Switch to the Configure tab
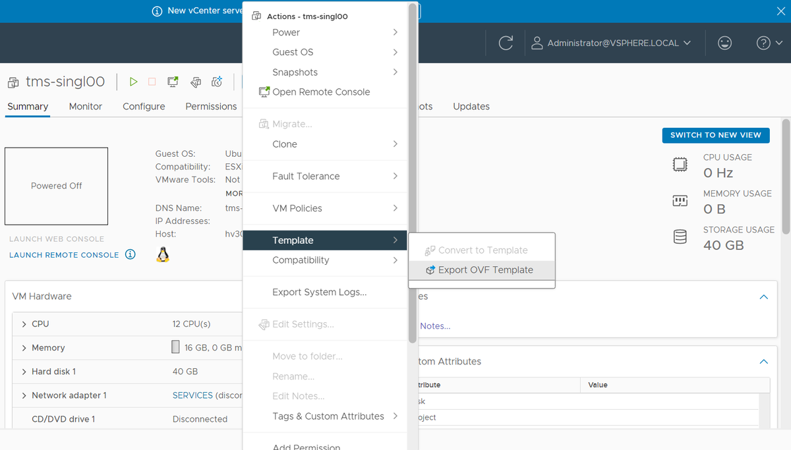 pyautogui.click(x=144, y=106)
